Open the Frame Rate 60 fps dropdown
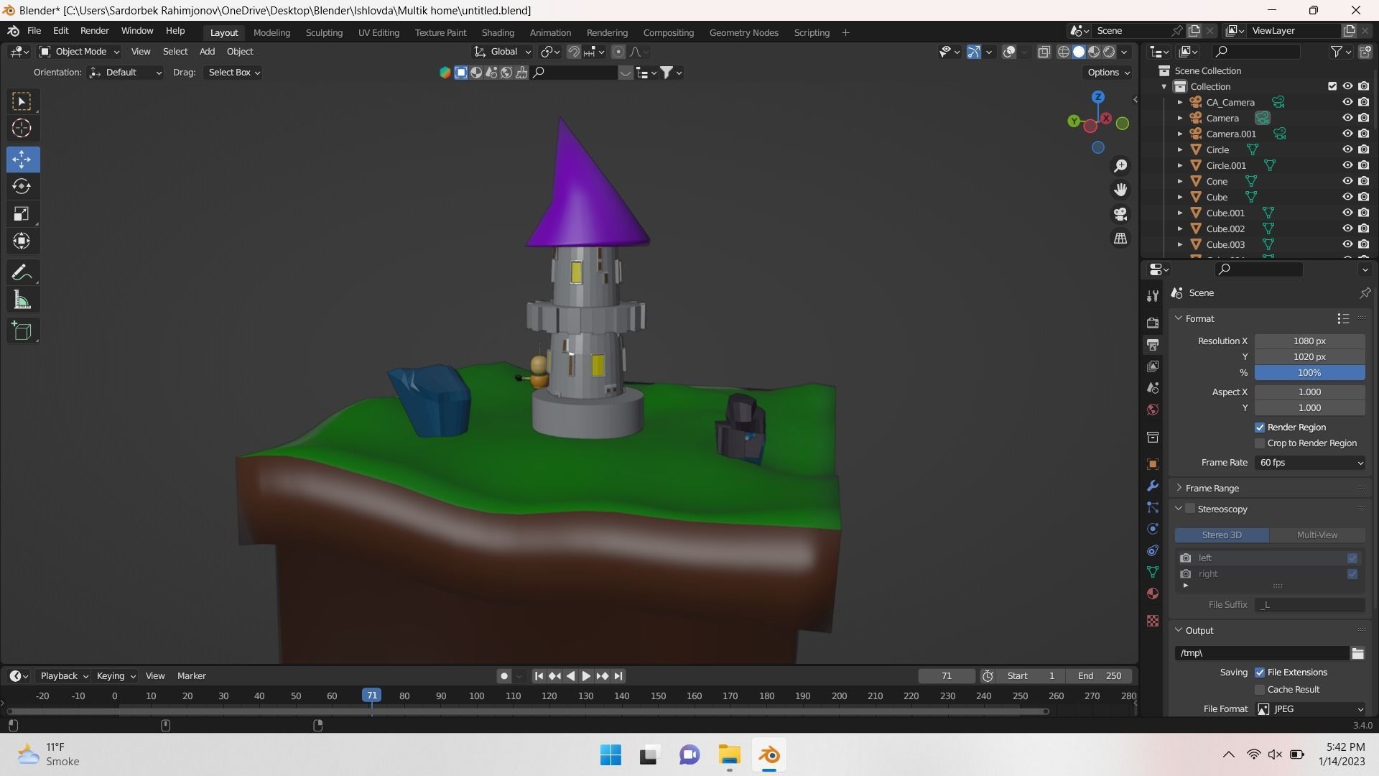The width and height of the screenshot is (1379, 776). click(x=1310, y=463)
